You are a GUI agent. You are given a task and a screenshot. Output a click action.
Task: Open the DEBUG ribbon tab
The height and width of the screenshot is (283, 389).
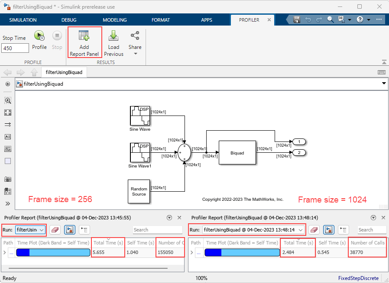pos(69,20)
